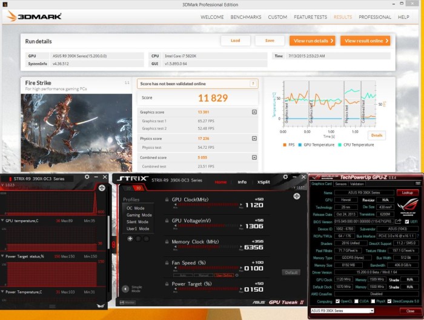Collapse GPU temperature graph

pos(2,221)
